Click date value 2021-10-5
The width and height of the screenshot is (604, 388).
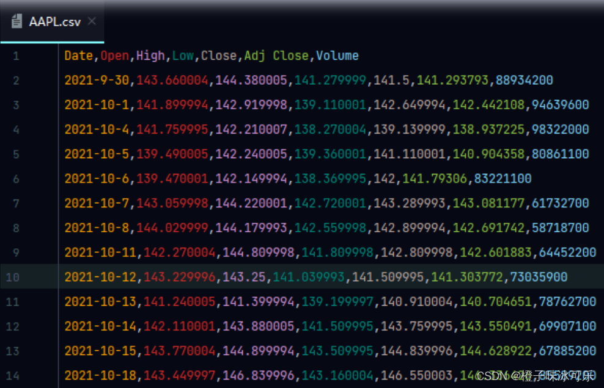click(x=97, y=154)
